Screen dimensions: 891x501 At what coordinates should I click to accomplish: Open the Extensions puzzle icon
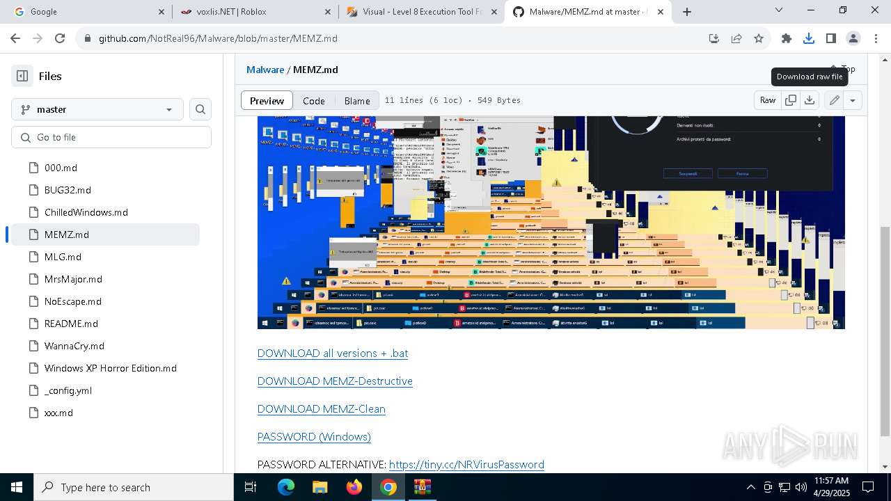point(787,39)
